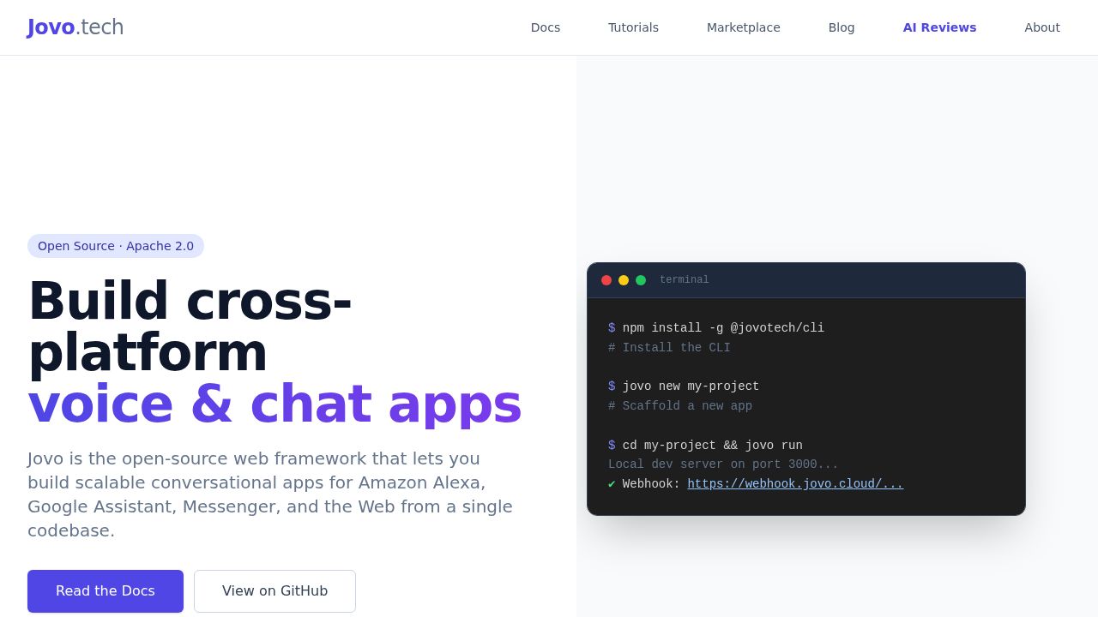
Task: Visit the Blog page
Action: (842, 27)
